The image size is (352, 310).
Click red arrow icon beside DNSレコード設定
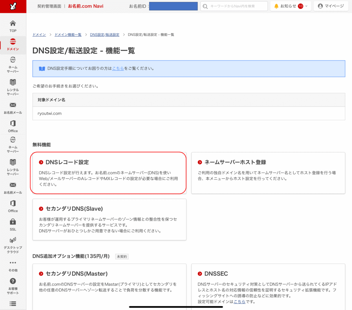41,162
